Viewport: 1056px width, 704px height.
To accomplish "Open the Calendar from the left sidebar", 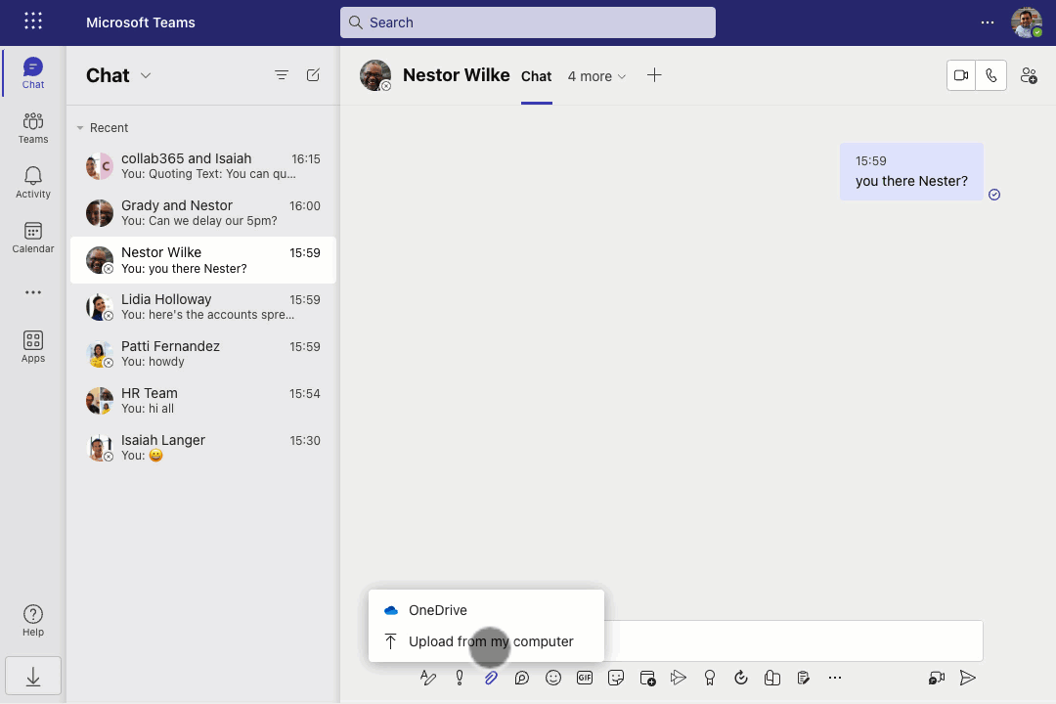I will coord(32,238).
